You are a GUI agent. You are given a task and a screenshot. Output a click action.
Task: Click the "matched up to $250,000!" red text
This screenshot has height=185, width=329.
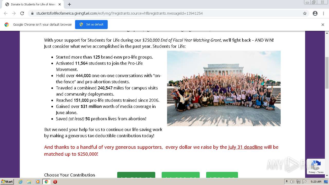pos(71,154)
